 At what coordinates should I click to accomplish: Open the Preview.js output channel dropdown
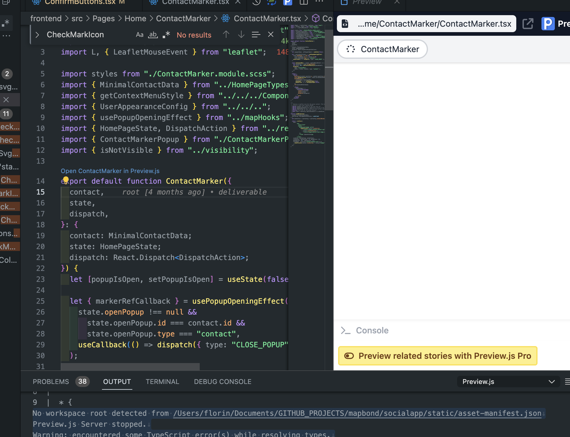508,382
